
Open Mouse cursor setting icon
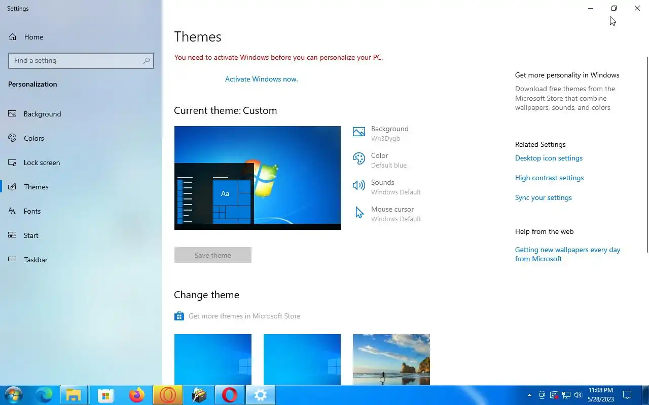[359, 212]
